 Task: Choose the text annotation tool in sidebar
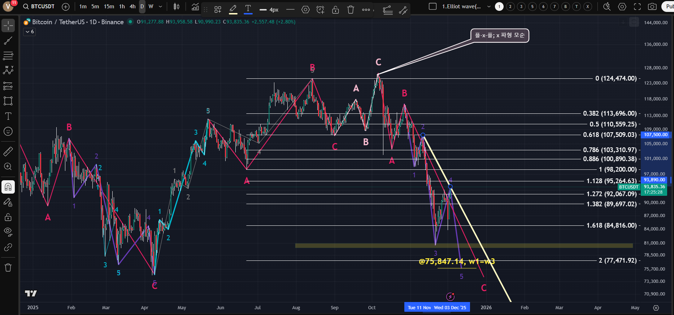tap(8, 116)
